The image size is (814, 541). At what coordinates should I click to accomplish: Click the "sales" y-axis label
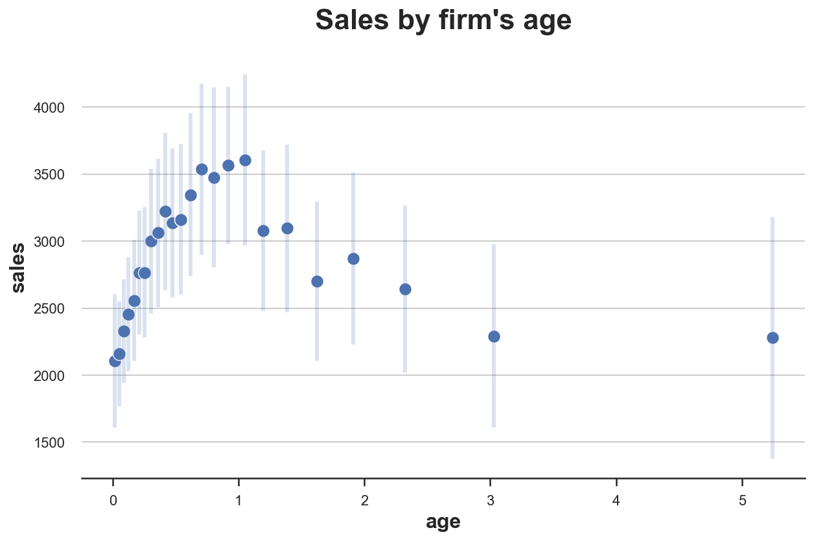click(x=18, y=267)
